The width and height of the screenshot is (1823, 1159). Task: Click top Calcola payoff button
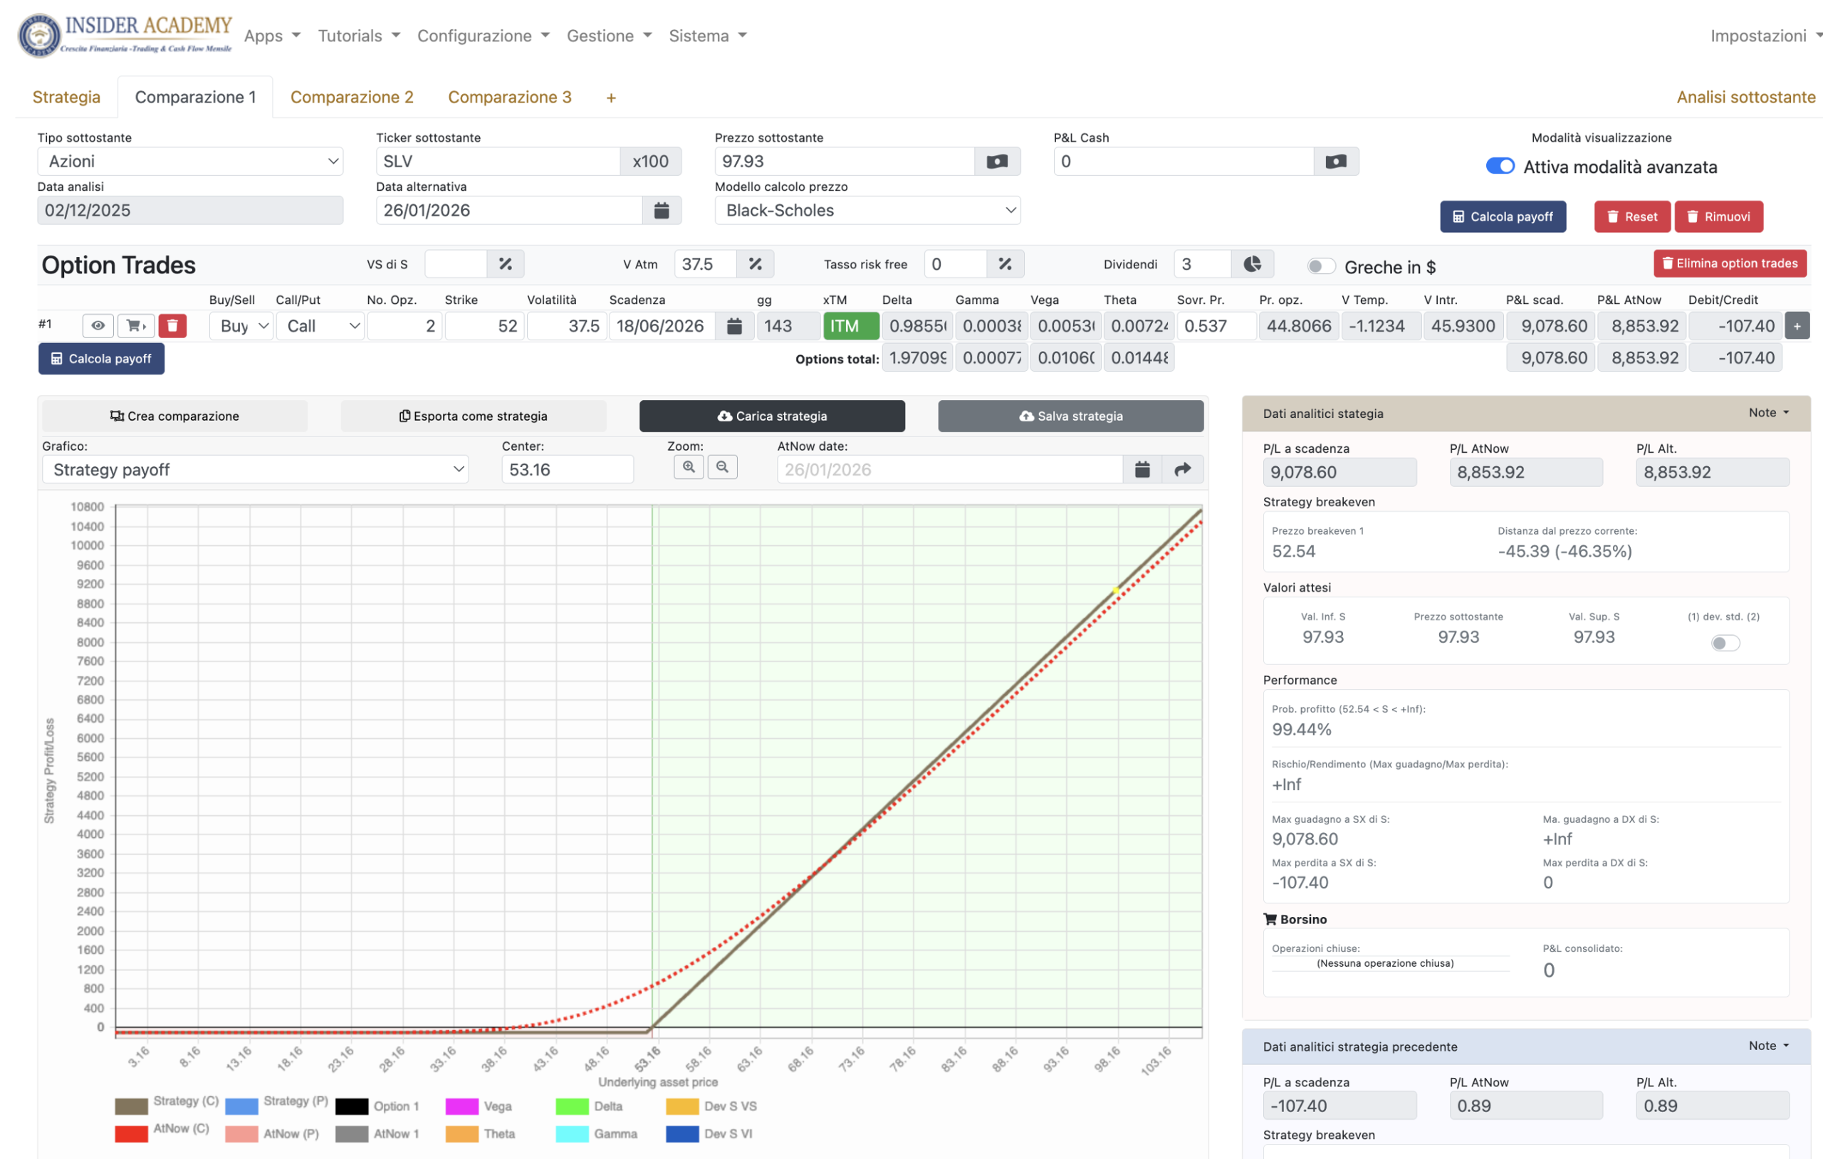click(x=1503, y=216)
